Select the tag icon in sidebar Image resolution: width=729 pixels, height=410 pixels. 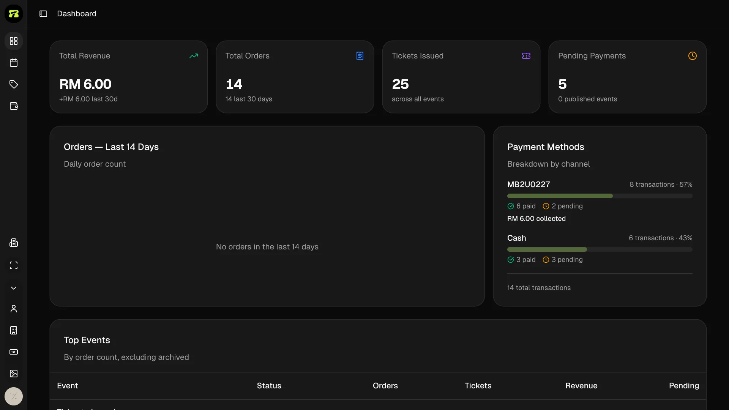[x=14, y=84]
